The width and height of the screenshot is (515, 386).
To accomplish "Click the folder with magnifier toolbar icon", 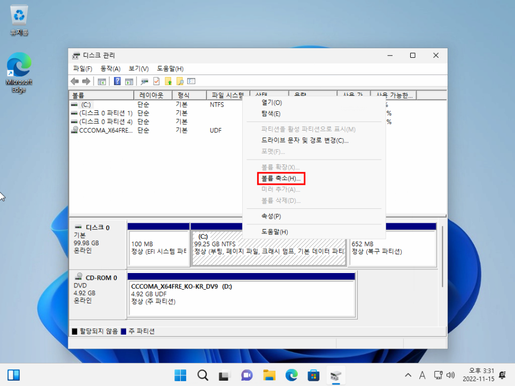I will (180, 81).
